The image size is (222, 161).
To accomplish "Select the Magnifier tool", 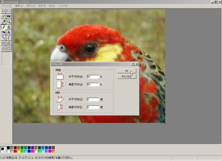I will coord(9,22).
